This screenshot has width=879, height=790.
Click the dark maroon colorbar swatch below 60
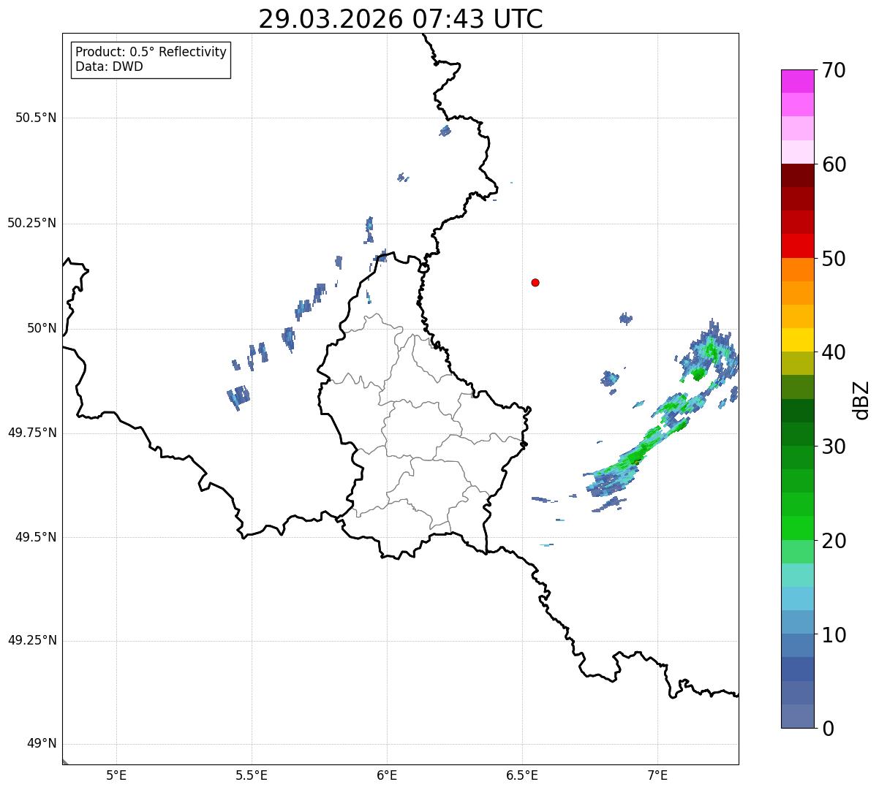pyautogui.click(x=797, y=175)
